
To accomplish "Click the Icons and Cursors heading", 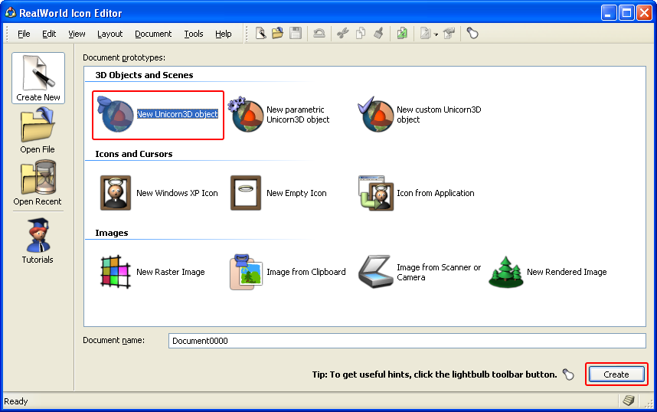I will 134,154.
